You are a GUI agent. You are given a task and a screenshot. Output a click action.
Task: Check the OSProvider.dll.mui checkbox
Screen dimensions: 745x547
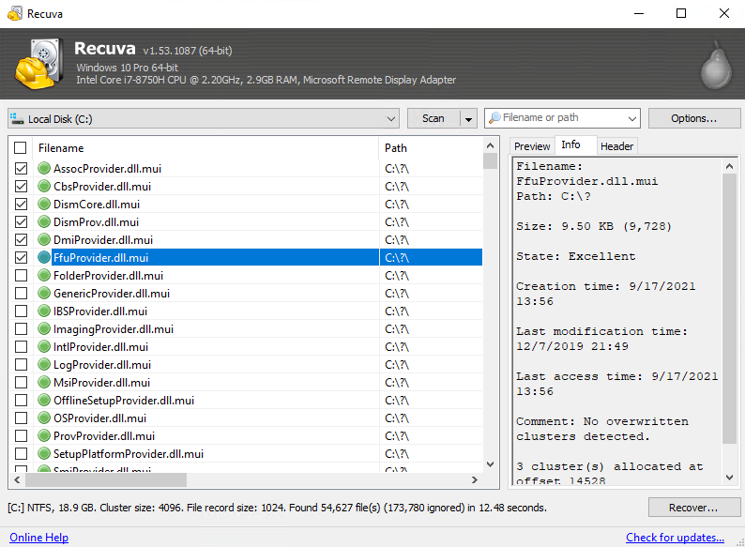[x=21, y=418]
